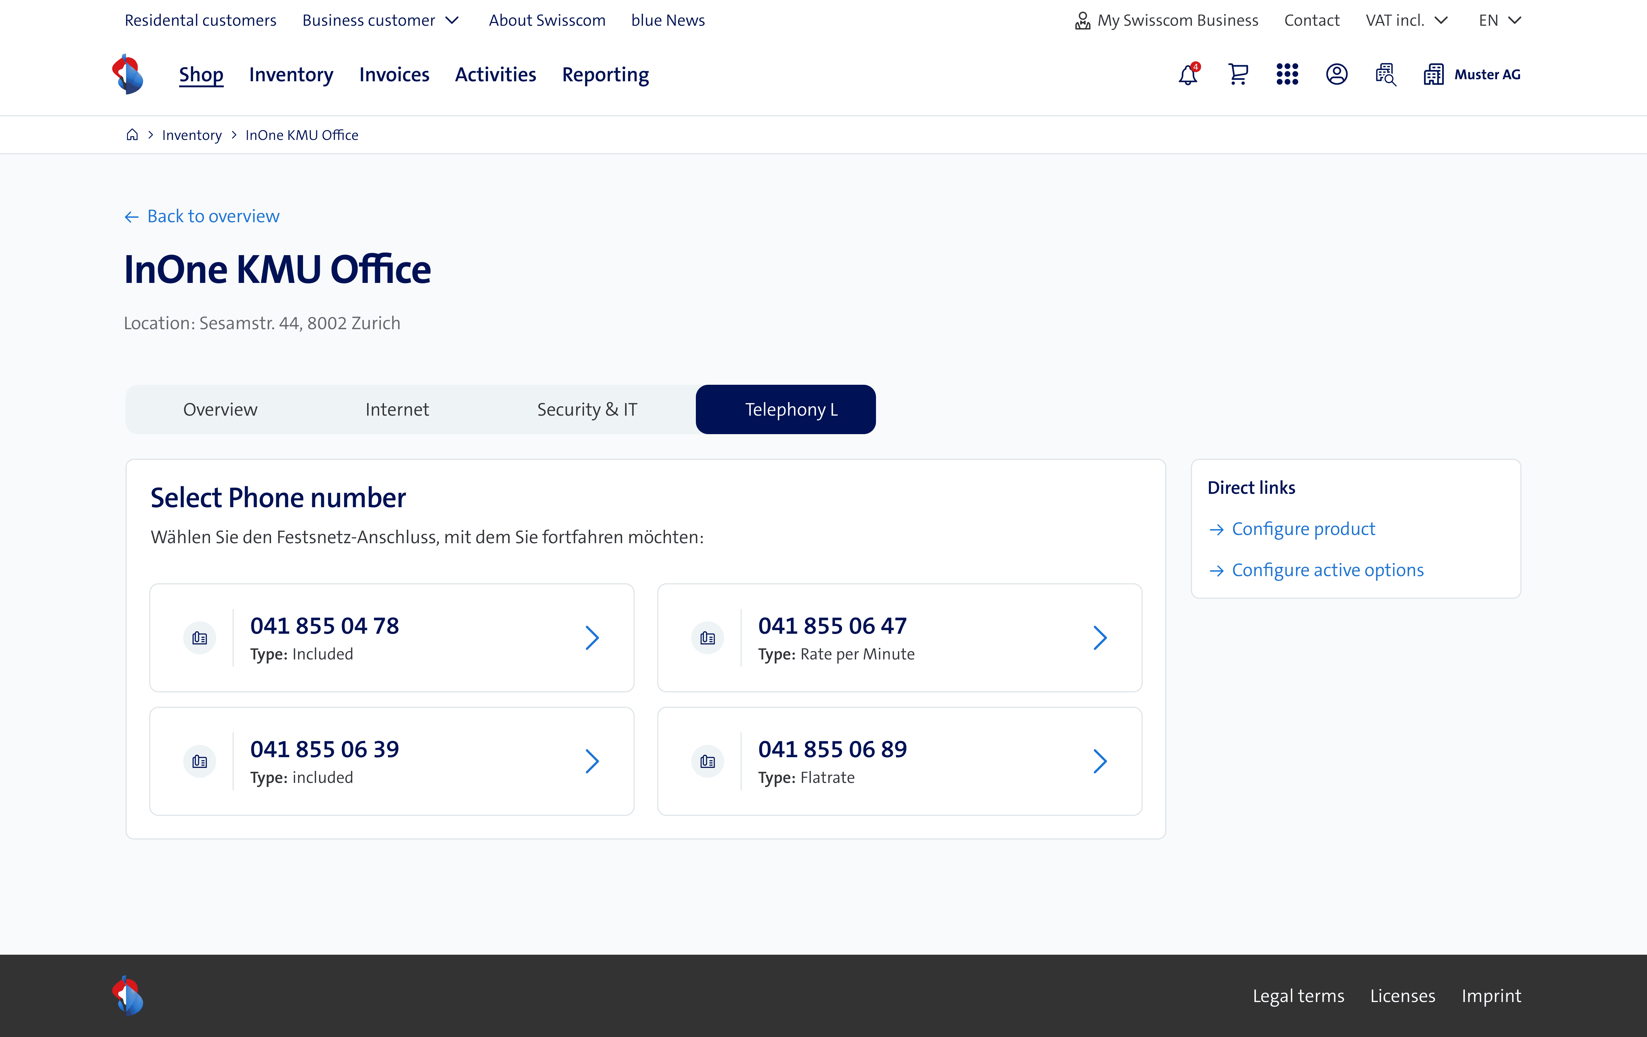1647x1037 pixels.
Task: Switch to the Overview tab
Action: click(220, 409)
